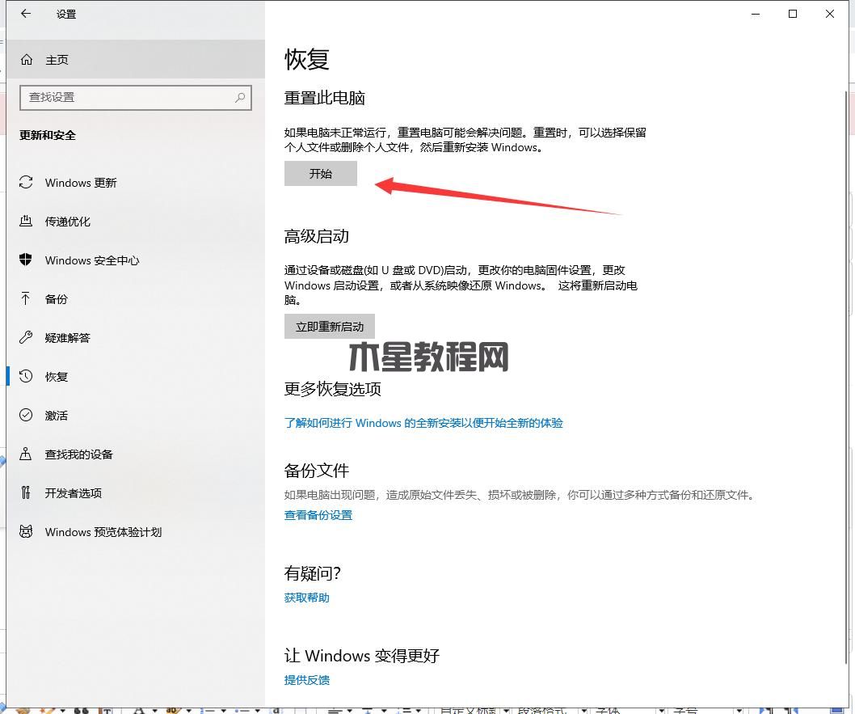This screenshot has width=855, height=714.
Task: Click the gray text starting 如果电脑出现问题
Action: (x=519, y=495)
